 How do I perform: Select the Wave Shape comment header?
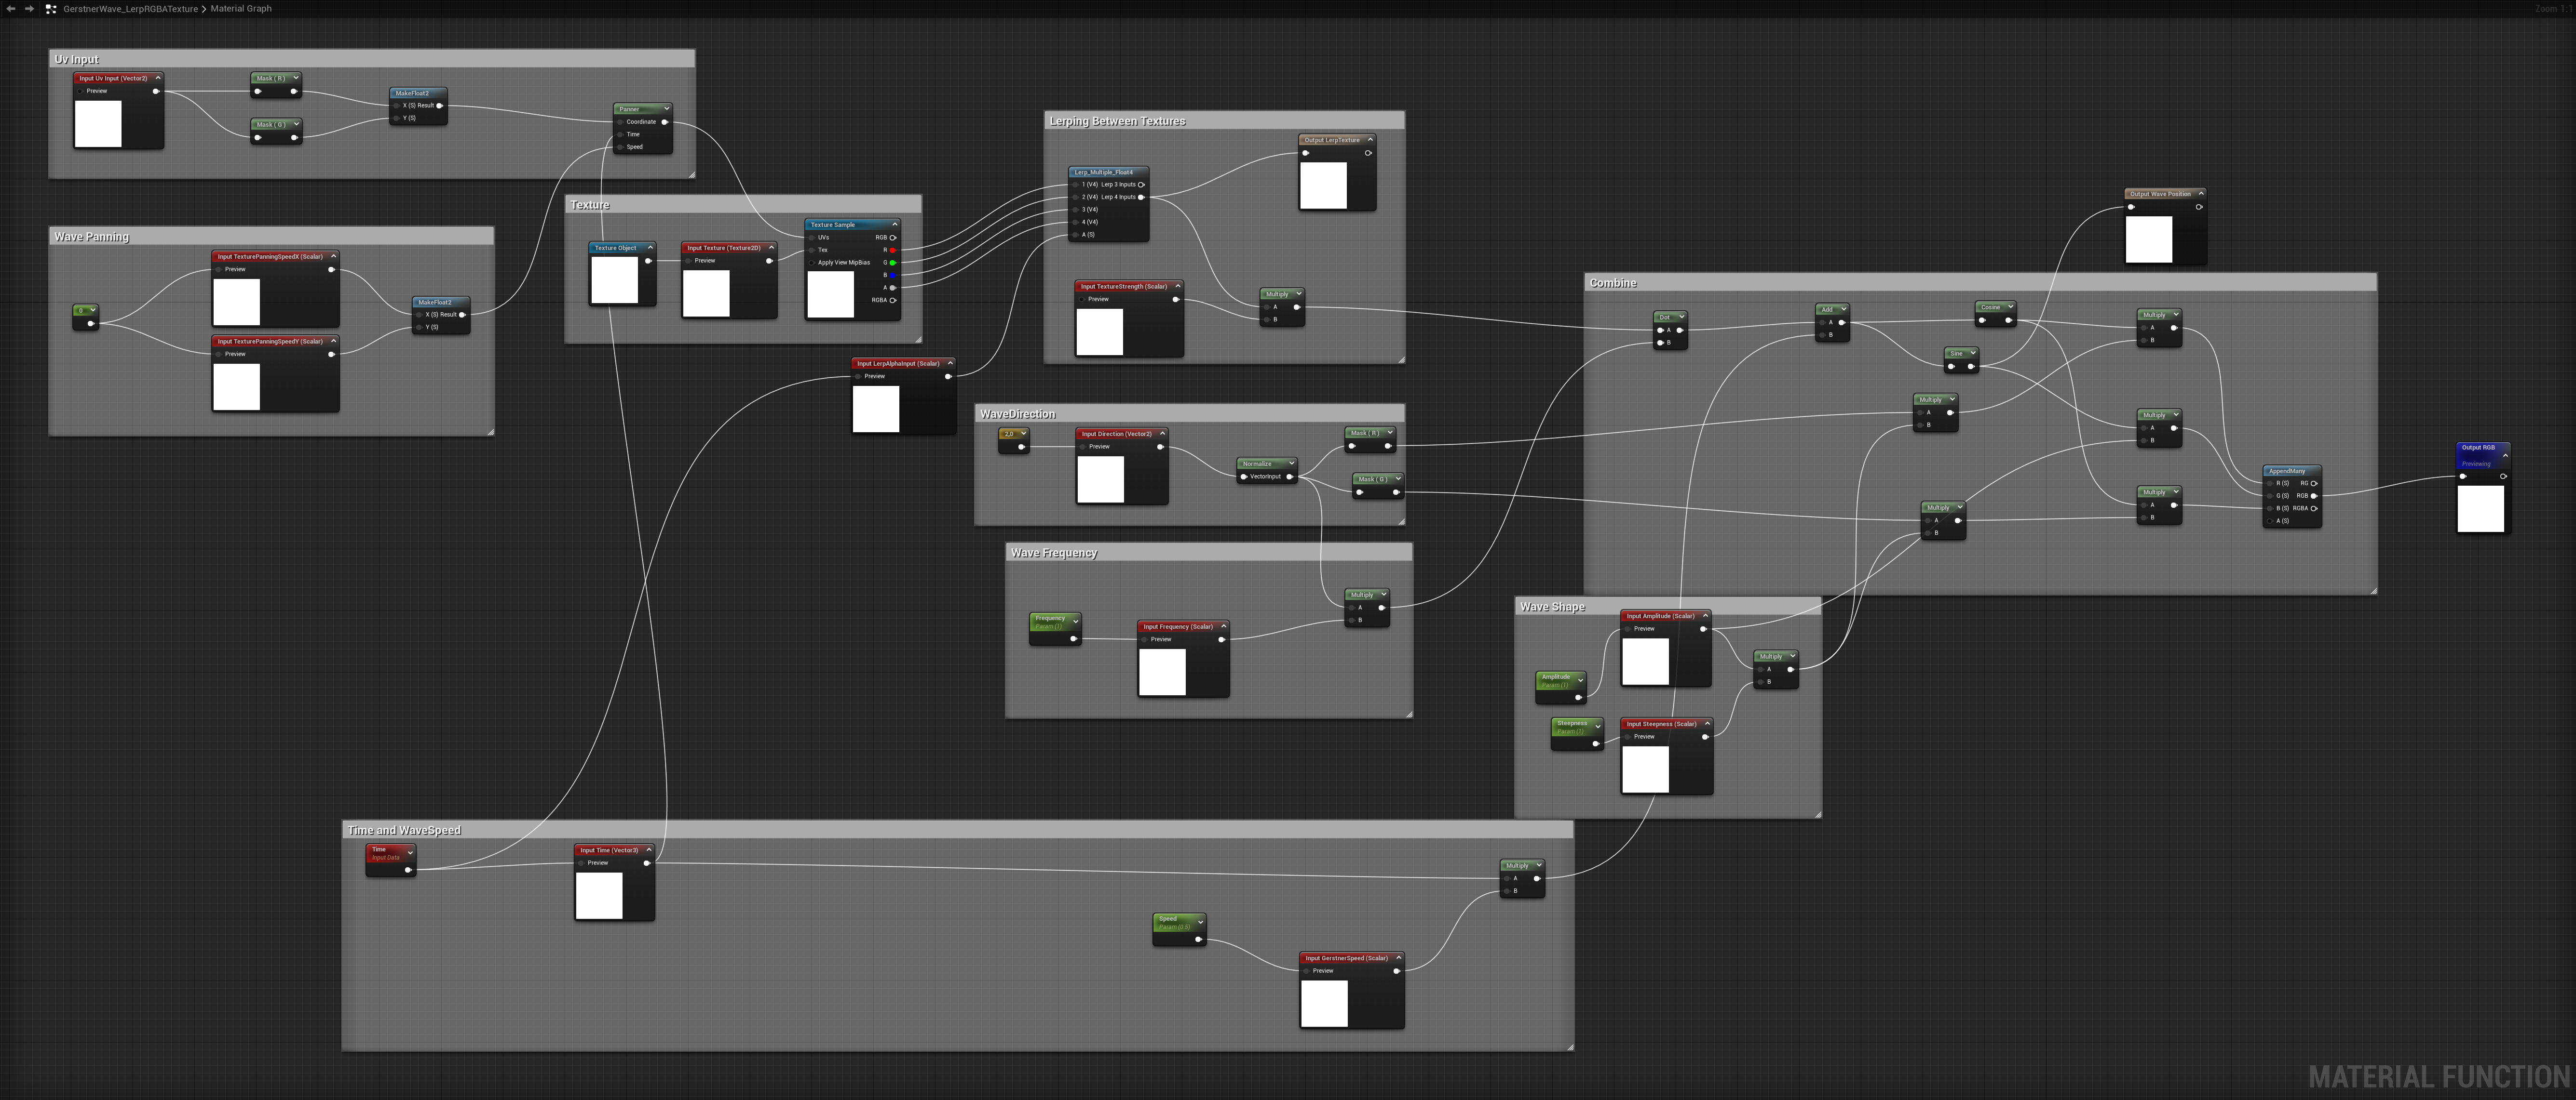(x=1668, y=607)
